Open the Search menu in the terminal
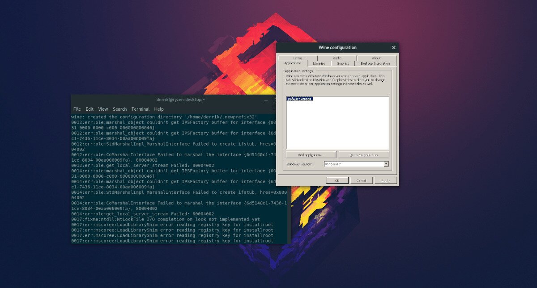The image size is (537, 288). (119, 109)
